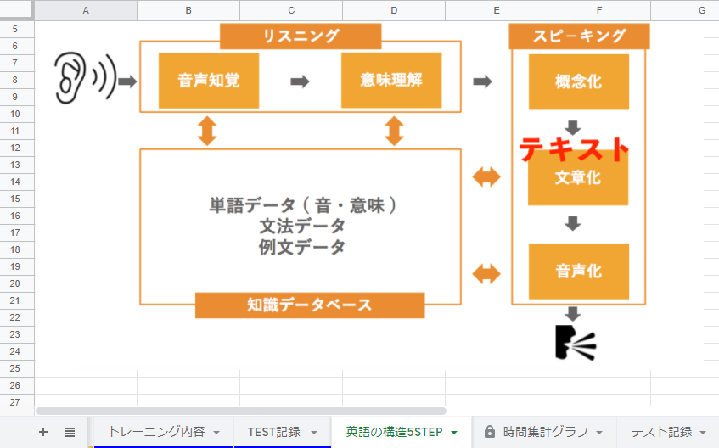
Task: Select vertical orange arrow below 意味理解
Action: (394, 132)
